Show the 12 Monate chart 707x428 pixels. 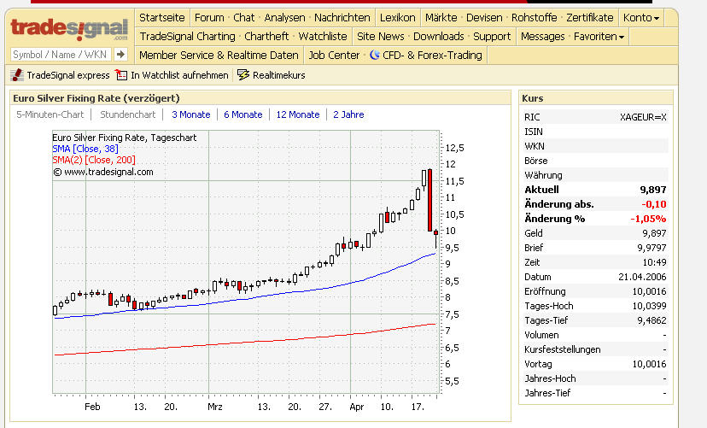[x=298, y=114]
